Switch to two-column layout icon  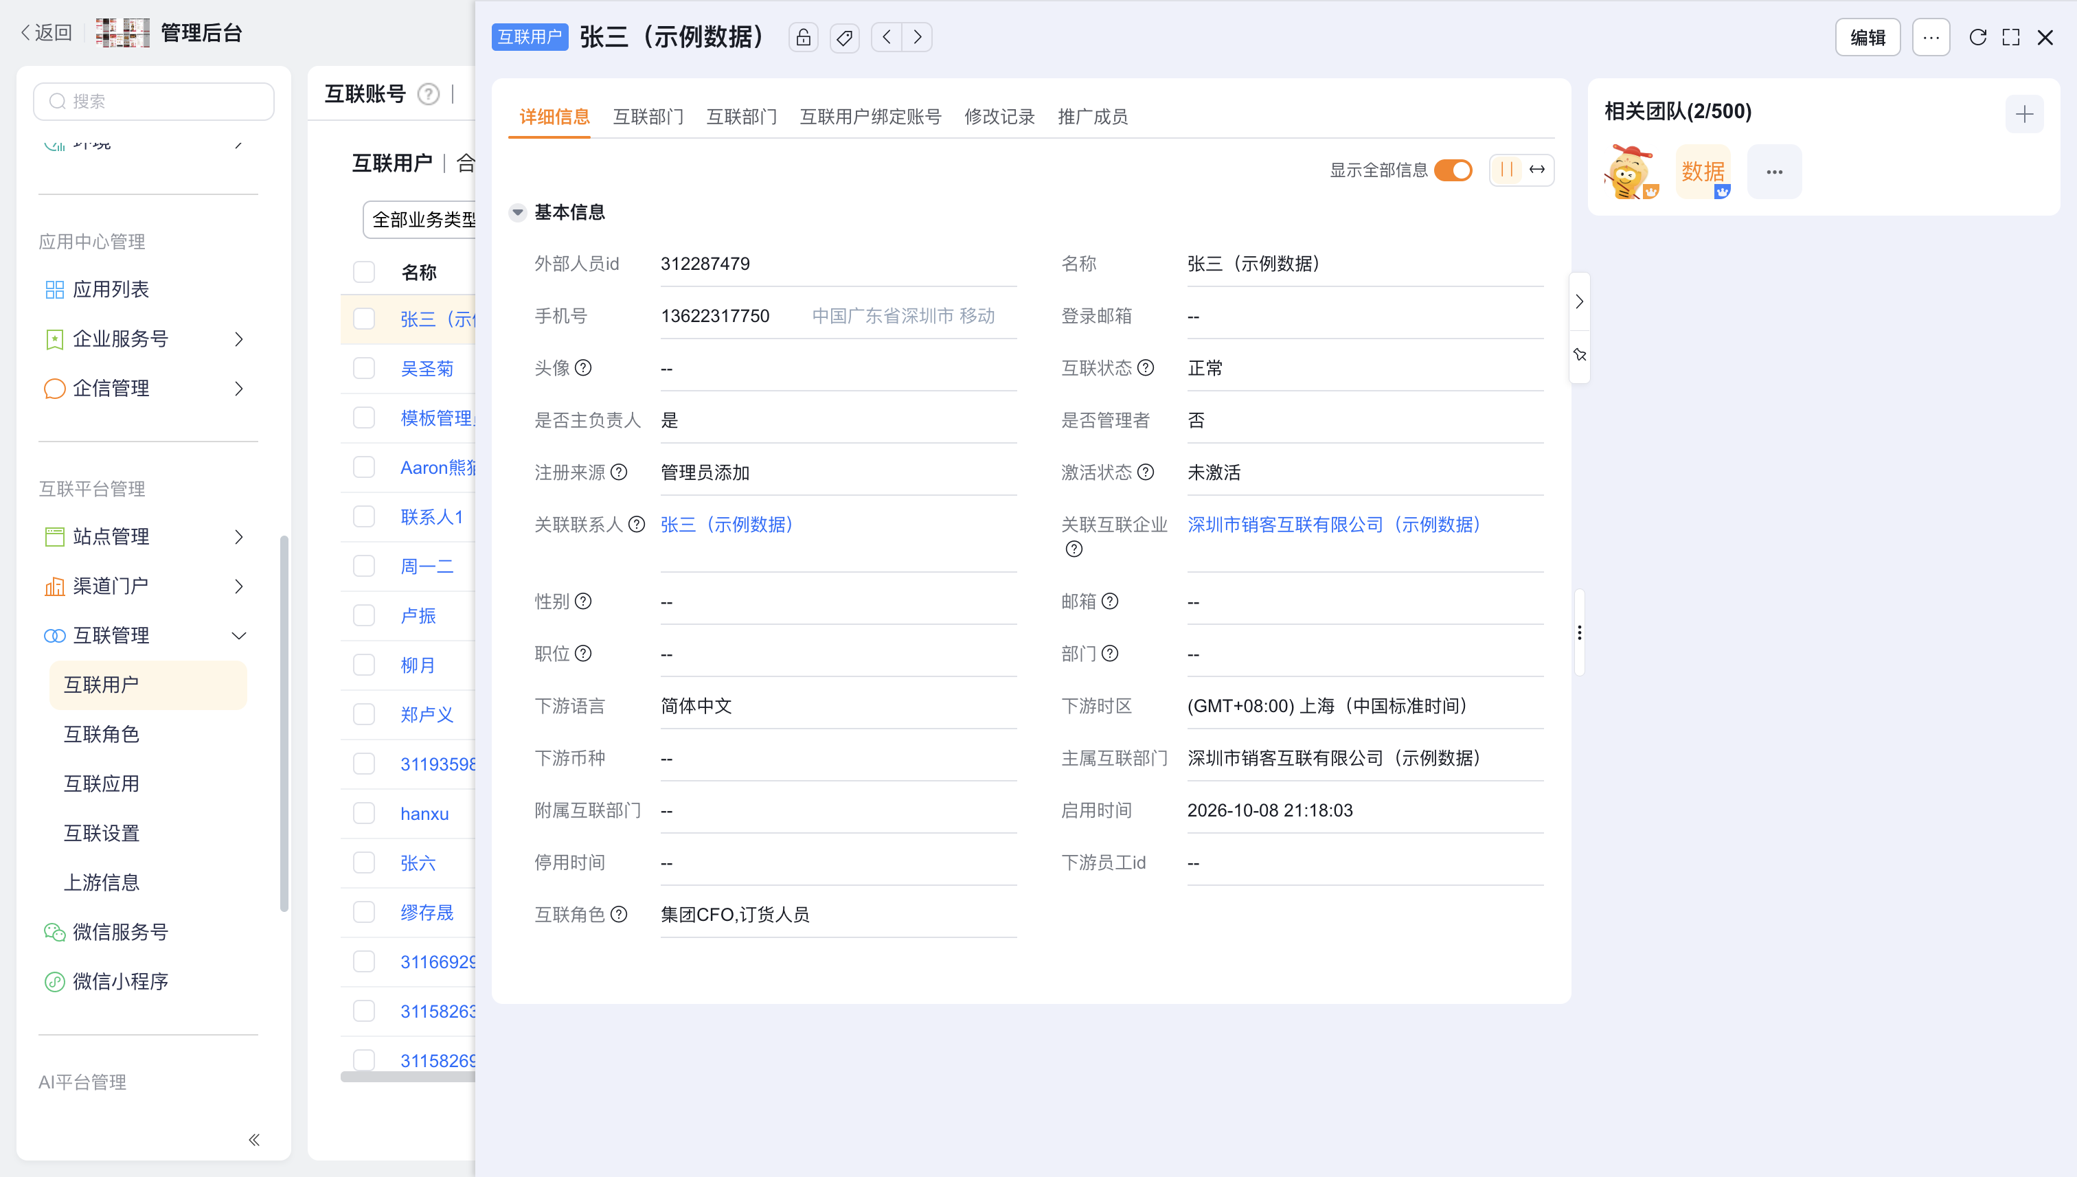(1506, 170)
